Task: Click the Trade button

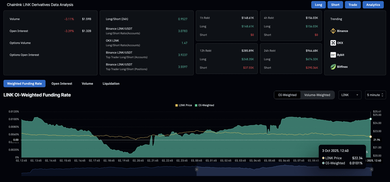Action: click(x=352, y=5)
